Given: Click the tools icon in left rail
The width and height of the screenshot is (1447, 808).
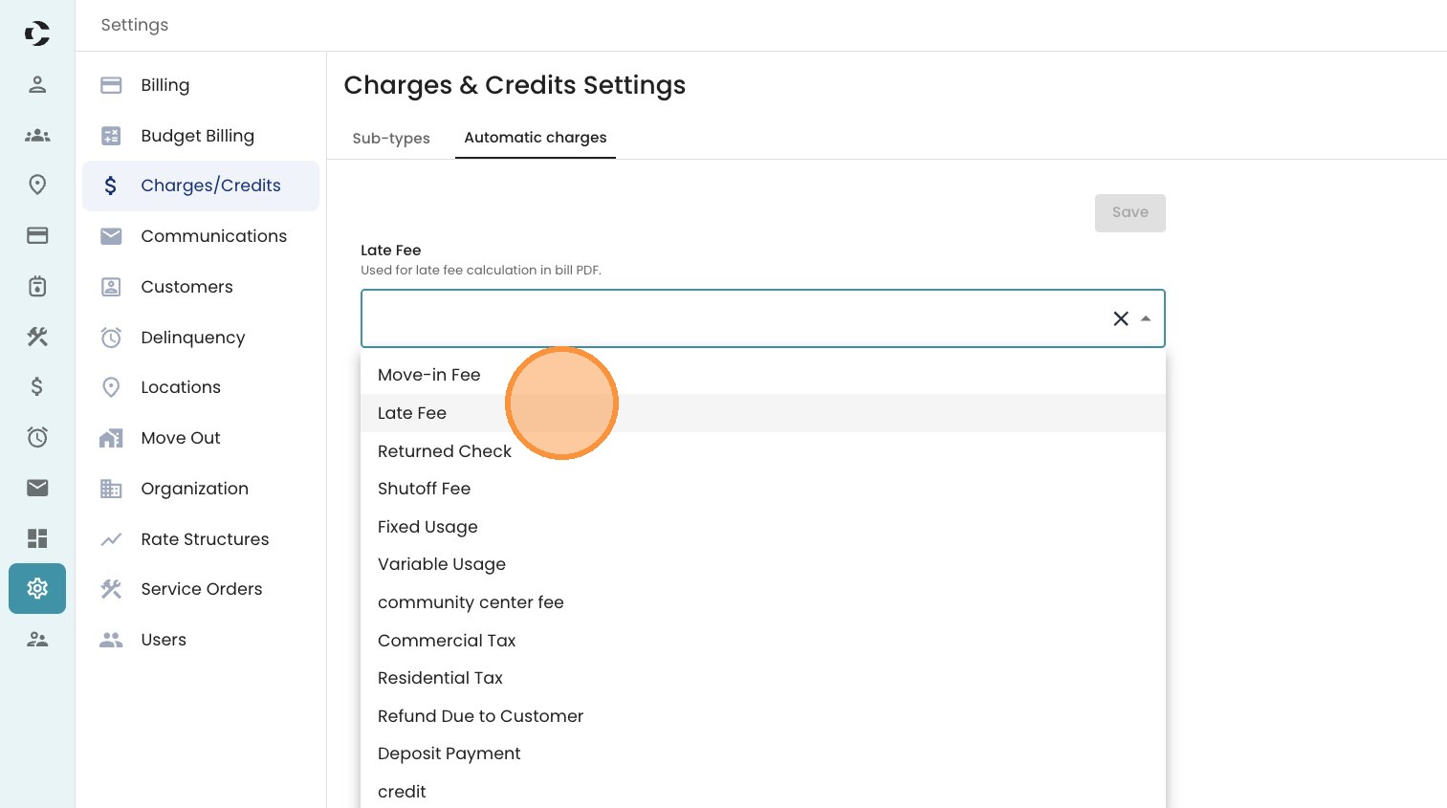Looking at the screenshot, I should 37,336.
